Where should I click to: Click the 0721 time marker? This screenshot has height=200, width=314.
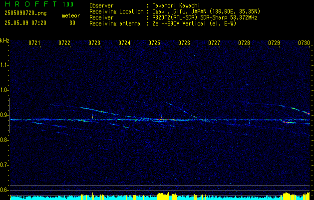tap(34, 42)
